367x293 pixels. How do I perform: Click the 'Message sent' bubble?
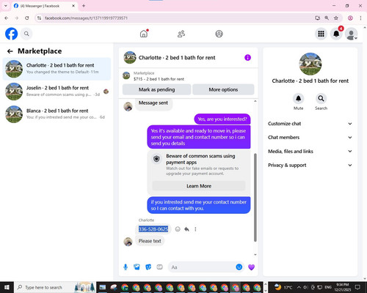click(153, 103)
